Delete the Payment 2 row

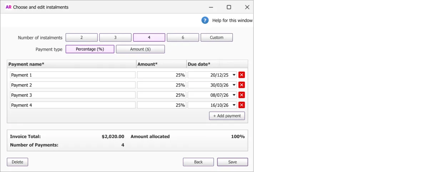coord(242,85)
